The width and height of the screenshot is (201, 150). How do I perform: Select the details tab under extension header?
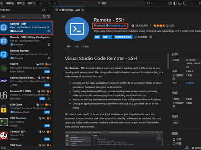pos(69,46)
